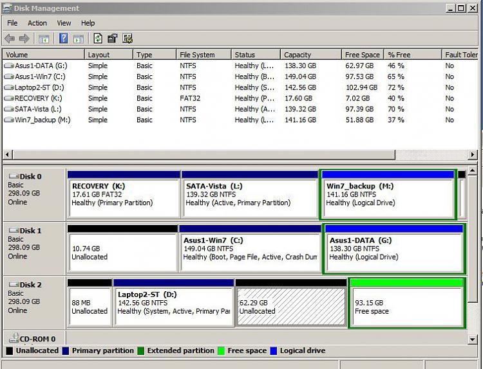
Task: Click the black Unallocated legend swatch
Action: tap(10, 351)
